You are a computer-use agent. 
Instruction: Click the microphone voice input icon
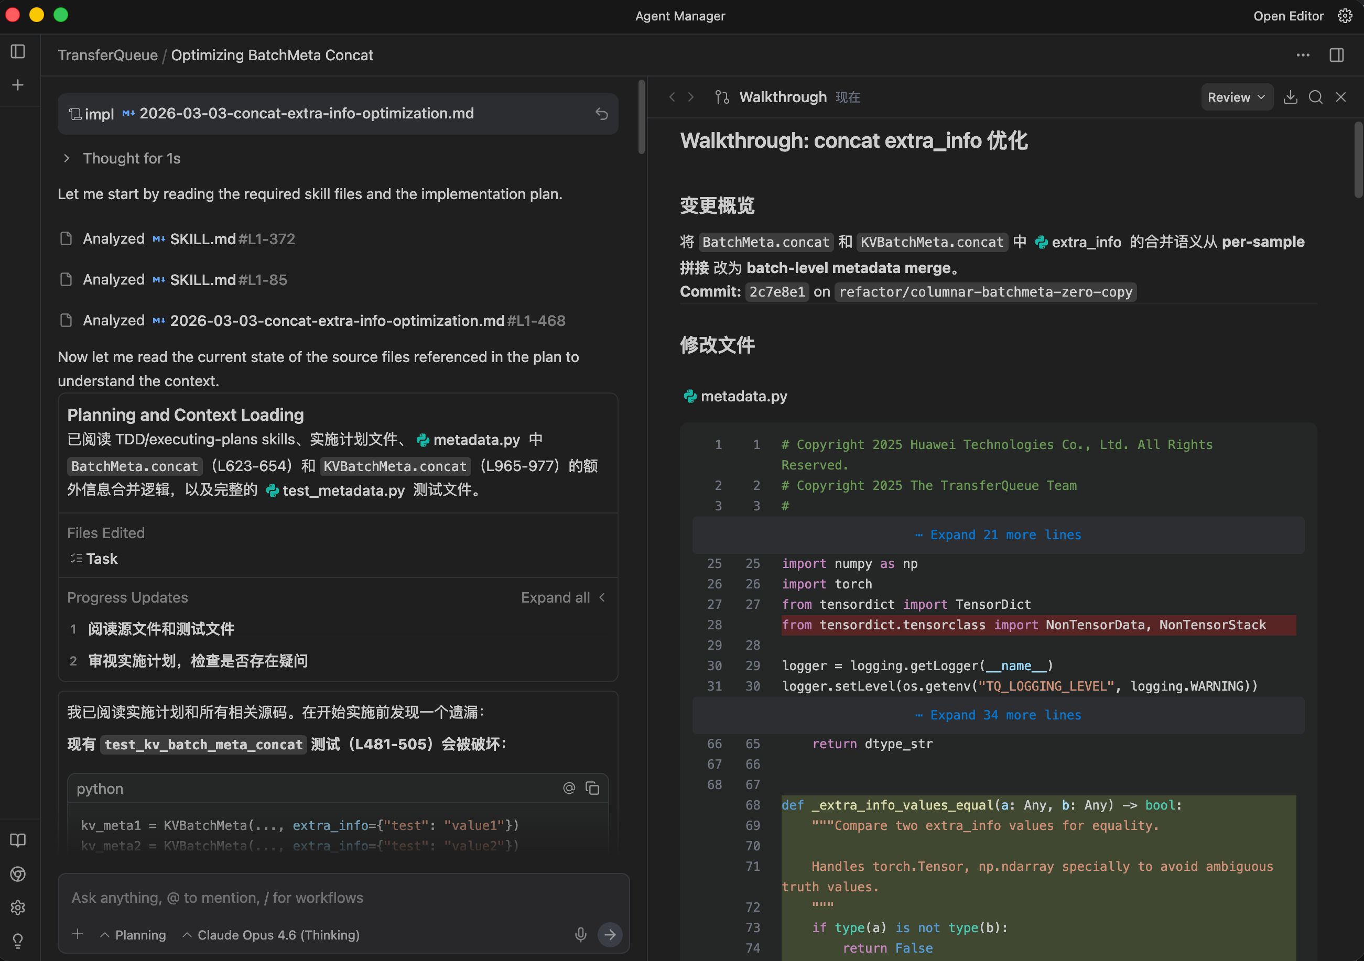[580, 934]
